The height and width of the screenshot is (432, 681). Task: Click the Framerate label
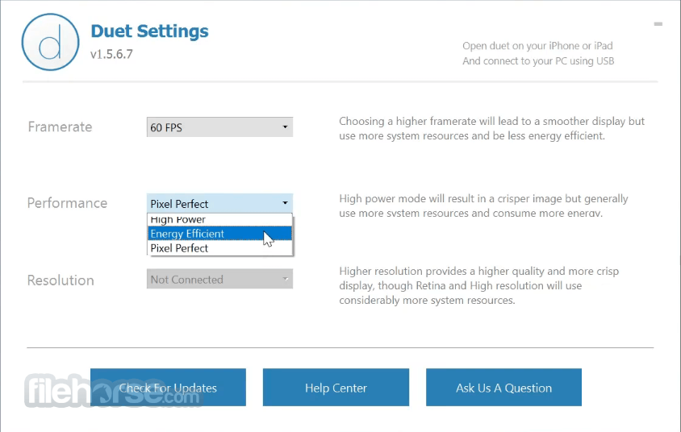(60, 127)
